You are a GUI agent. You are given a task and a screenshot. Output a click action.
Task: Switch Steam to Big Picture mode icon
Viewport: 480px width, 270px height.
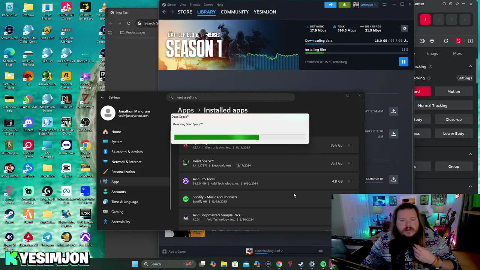pos(384,4)
